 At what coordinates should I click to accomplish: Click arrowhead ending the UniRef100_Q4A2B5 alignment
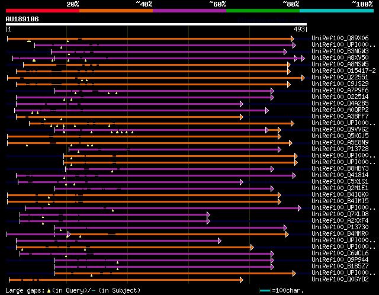pyautogui.click(x=241, y=104)
